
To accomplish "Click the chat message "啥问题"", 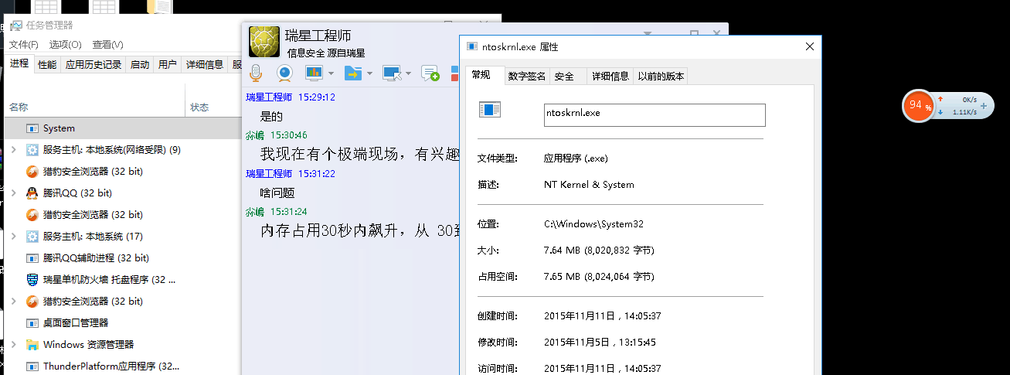I will 277,193.
